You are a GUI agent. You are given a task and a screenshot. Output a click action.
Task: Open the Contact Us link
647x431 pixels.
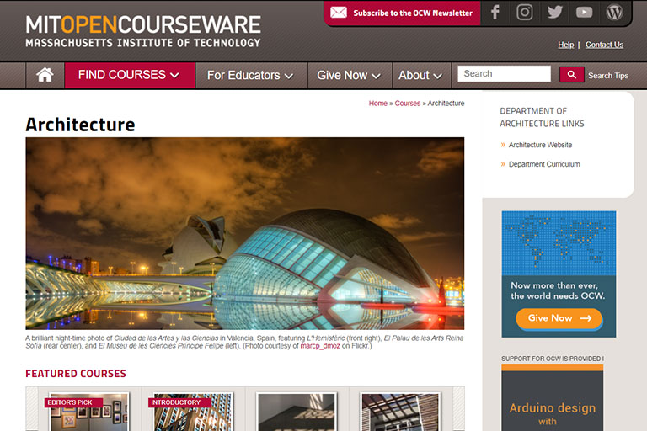pos(604,45)
